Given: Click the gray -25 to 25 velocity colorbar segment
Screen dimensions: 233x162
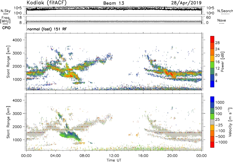Looking at the screenshot, I should tap(212, 122).
